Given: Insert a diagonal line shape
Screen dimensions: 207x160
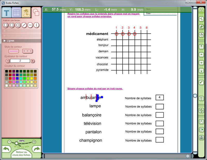Looking at the screenshot, I should point(24,25).
